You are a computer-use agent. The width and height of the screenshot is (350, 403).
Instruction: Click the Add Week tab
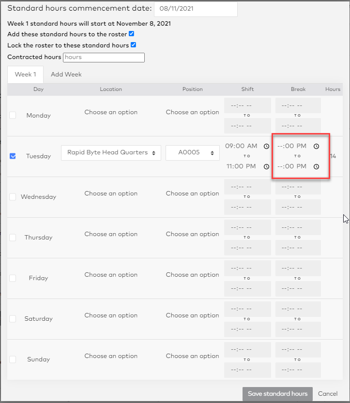point(66,75)
